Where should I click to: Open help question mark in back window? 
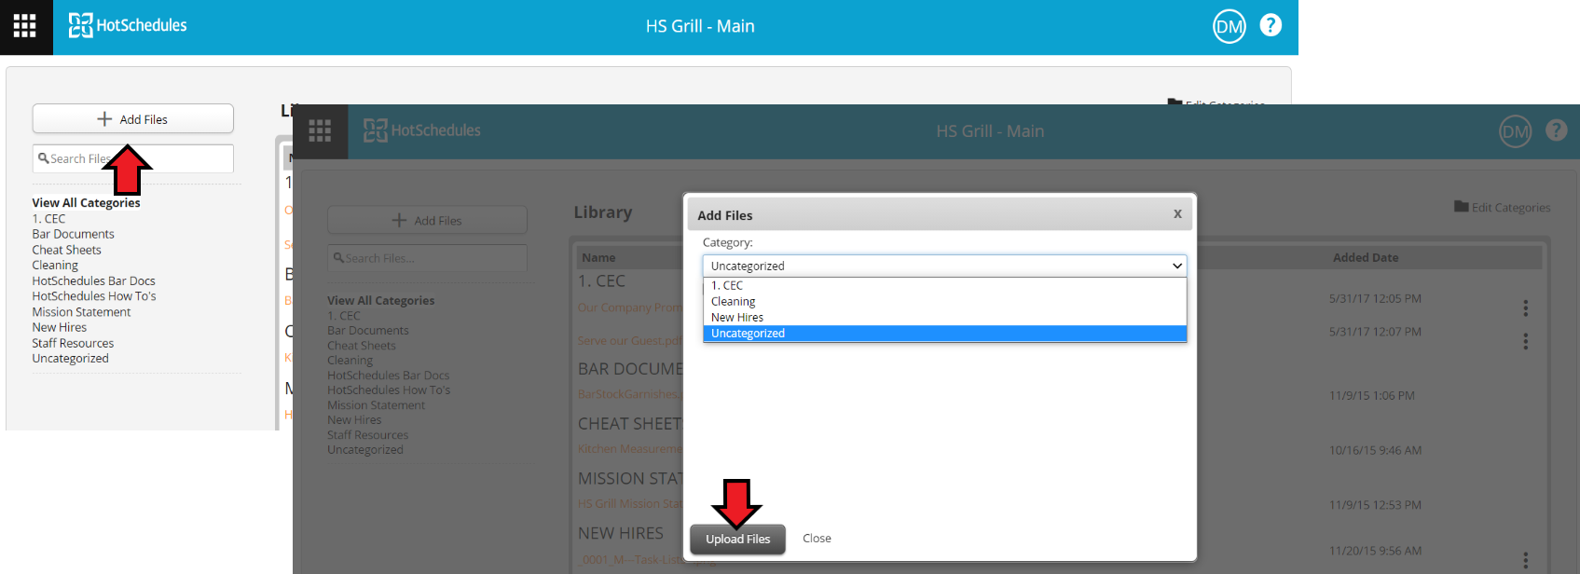pos(1271,25)
